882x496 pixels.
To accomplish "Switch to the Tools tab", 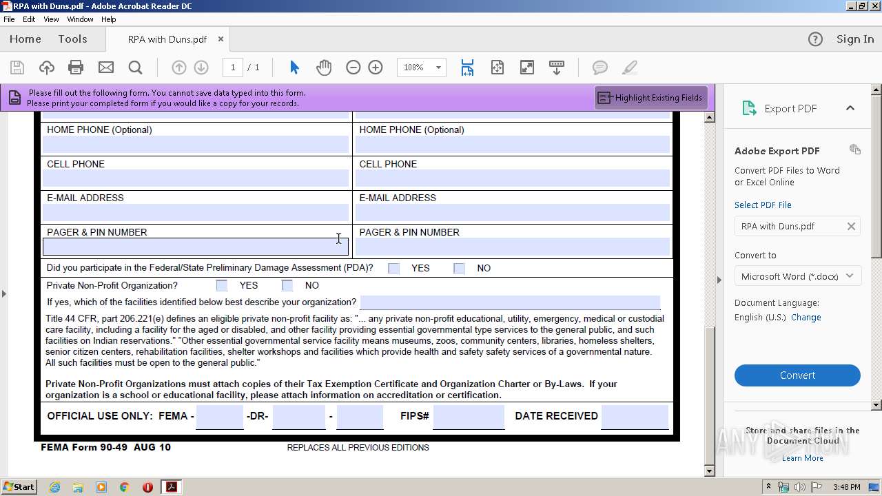I will [72, 39].
